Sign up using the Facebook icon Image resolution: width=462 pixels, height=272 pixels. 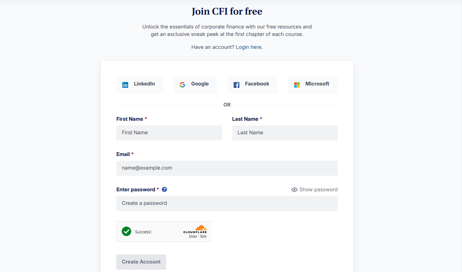[236, 85]
